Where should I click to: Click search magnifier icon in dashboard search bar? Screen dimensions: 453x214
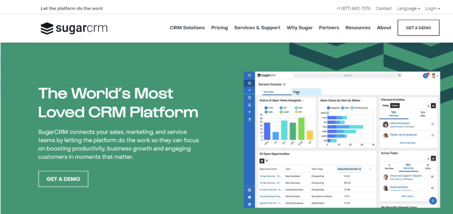[399, 75]
